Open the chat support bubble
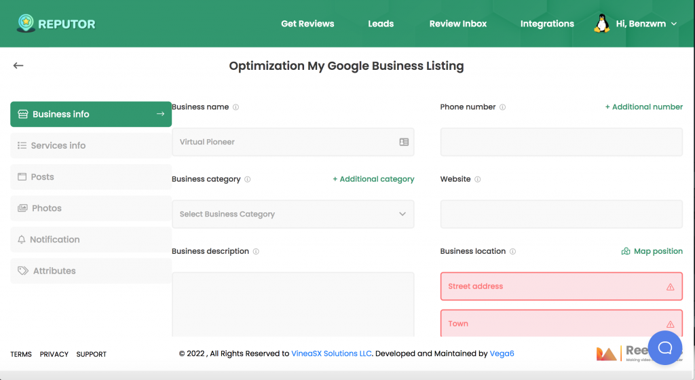This screenshot has width=695, height=380. coord(665,348)
